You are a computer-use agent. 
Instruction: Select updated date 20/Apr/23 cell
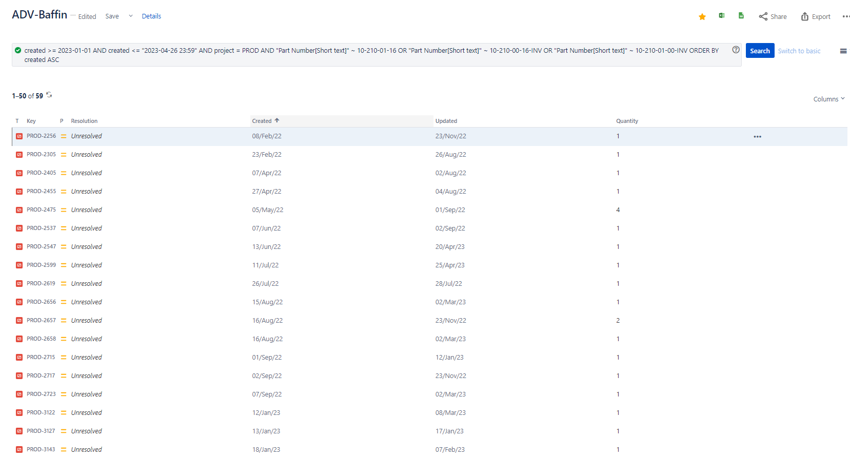(x=450, y=247)
